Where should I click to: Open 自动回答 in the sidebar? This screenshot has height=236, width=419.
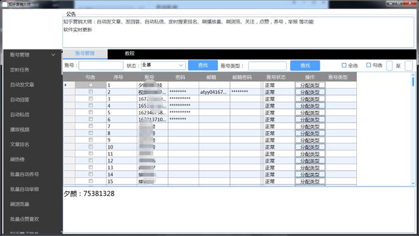(x=20, y=100)
